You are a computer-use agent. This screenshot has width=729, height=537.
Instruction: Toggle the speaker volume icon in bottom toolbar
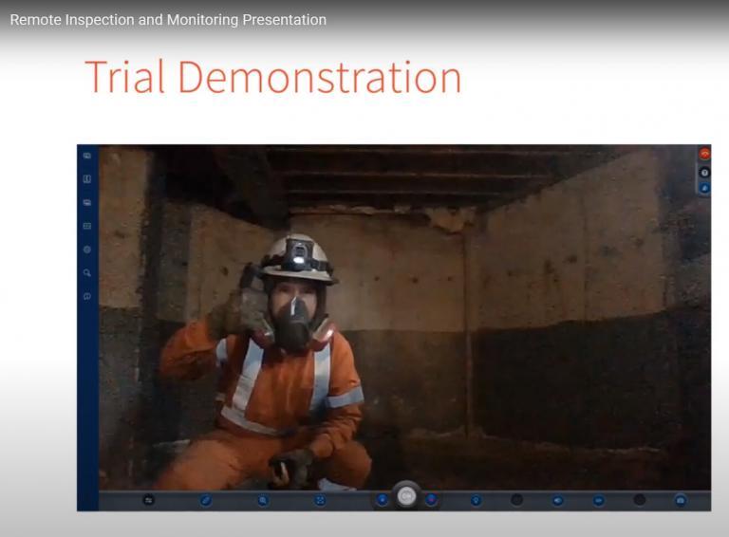point(558,500)
